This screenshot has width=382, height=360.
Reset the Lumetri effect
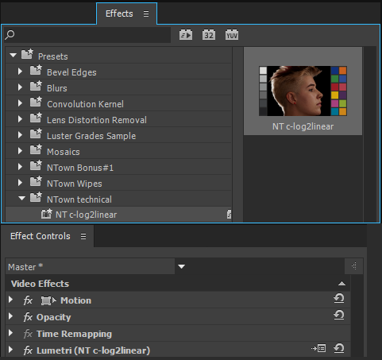coord(339,348)
